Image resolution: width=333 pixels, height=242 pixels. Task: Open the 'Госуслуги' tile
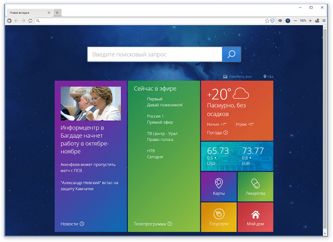click(x=219, y=217)
